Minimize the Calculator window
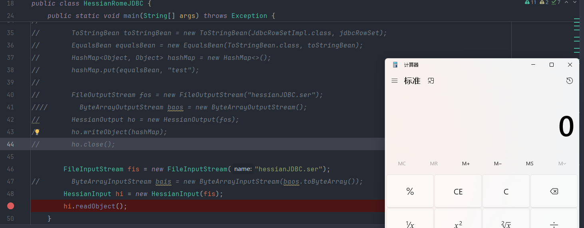This screenshot has height=228, width=584. click(533, 65)
